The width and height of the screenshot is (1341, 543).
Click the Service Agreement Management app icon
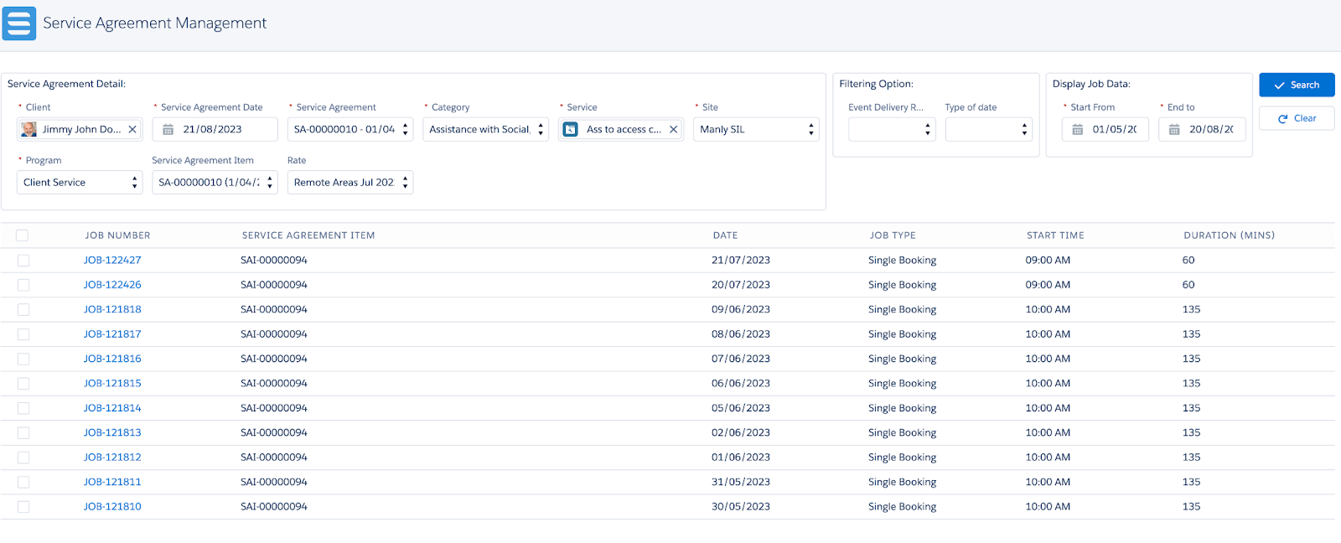(19, 23)
